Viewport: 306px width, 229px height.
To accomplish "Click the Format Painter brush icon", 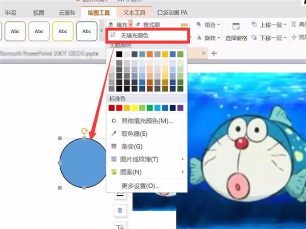I will pos(138,25).
